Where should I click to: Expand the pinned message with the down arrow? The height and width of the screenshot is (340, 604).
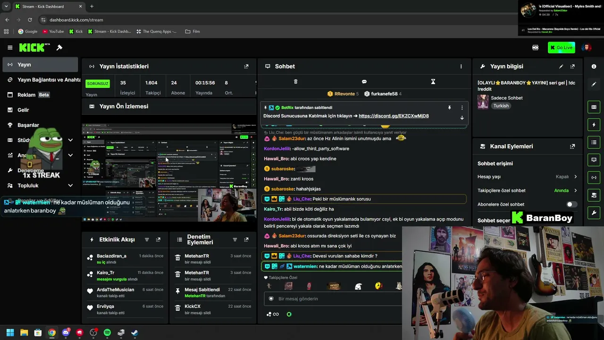coord(462,118)
